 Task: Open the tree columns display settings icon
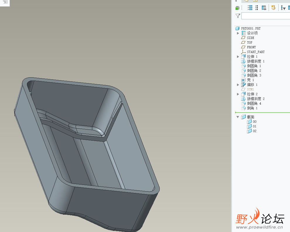pos(264,8)
